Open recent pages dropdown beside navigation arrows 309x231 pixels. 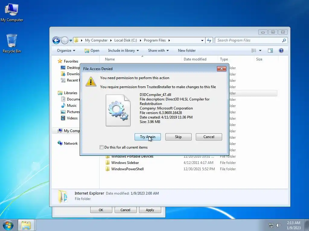coord(71,41)
